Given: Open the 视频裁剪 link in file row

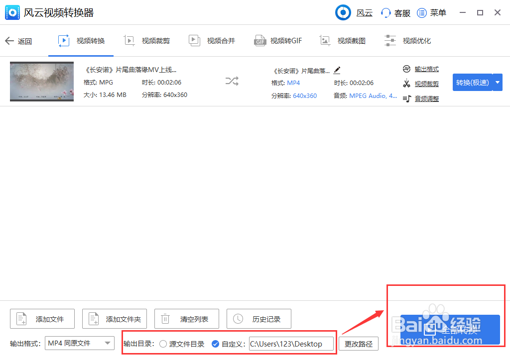Looking at the screenshot, I should tap(426, 84).
